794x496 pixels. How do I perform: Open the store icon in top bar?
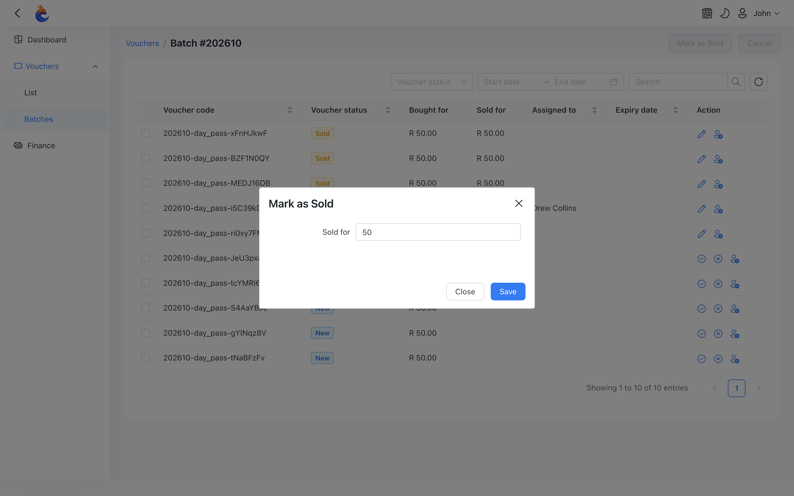pyautogui.click(x=707, y=14)
